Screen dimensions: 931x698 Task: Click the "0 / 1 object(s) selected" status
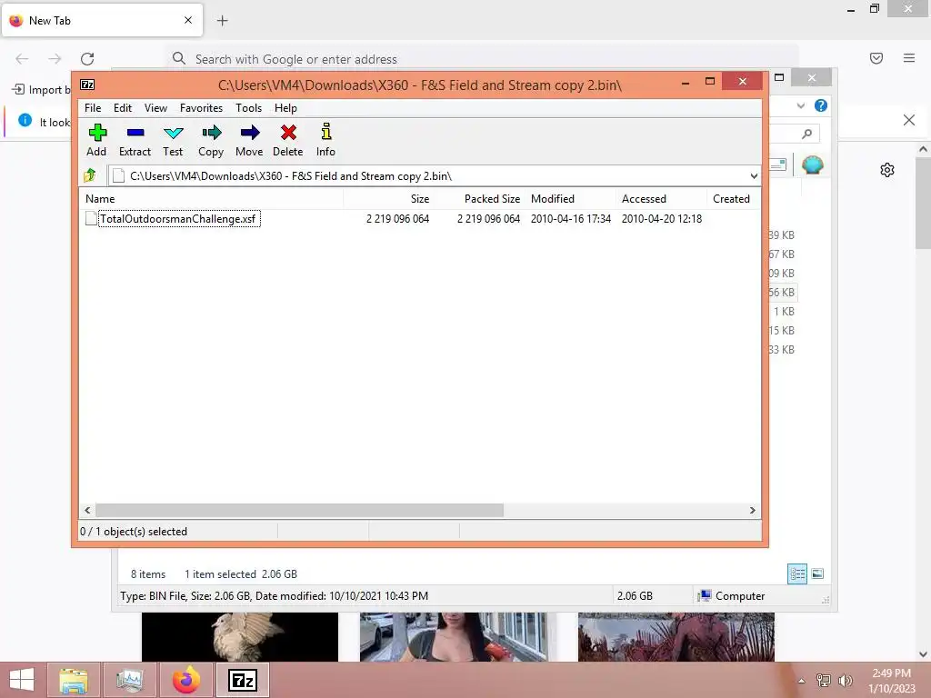click(x=134, y=532)
